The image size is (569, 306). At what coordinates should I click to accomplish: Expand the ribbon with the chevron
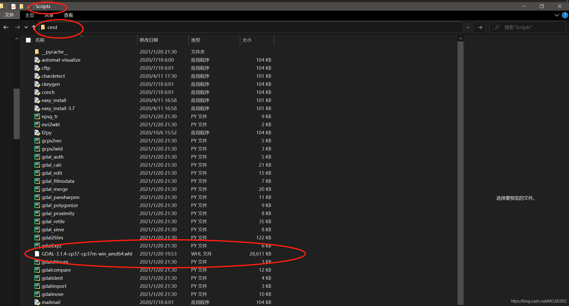557,15
